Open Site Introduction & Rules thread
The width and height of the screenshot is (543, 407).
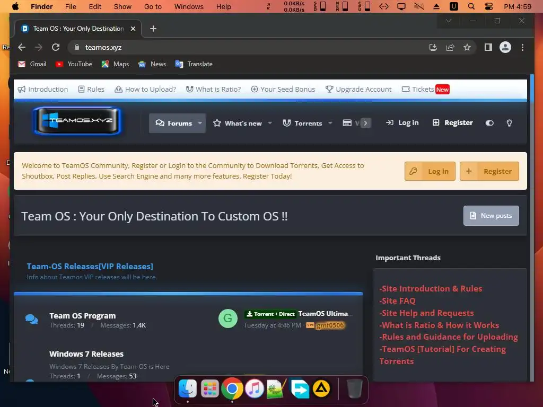(x=431, y=289)
